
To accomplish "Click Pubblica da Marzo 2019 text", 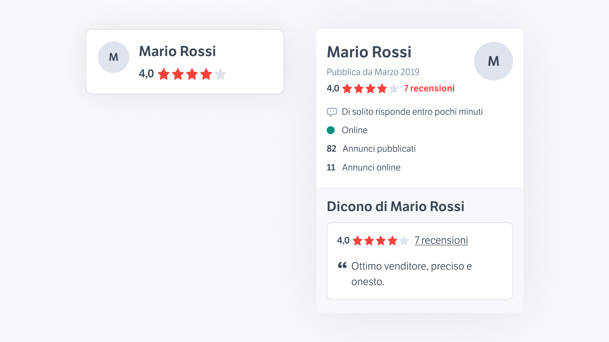I will 373,72.
